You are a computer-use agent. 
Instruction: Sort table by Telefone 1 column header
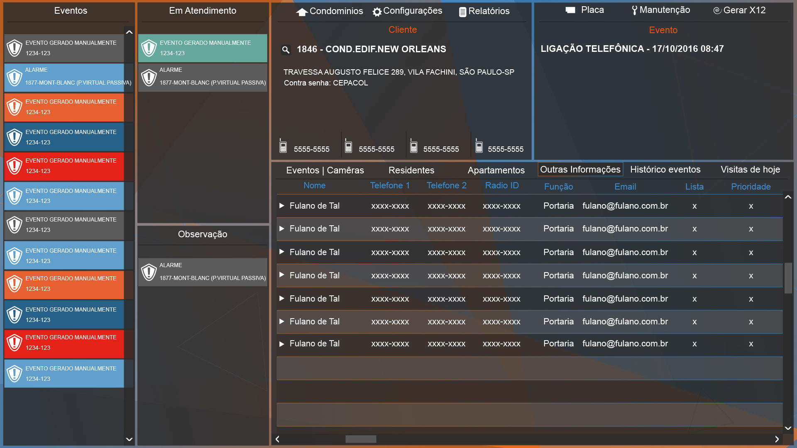point(390,185)
